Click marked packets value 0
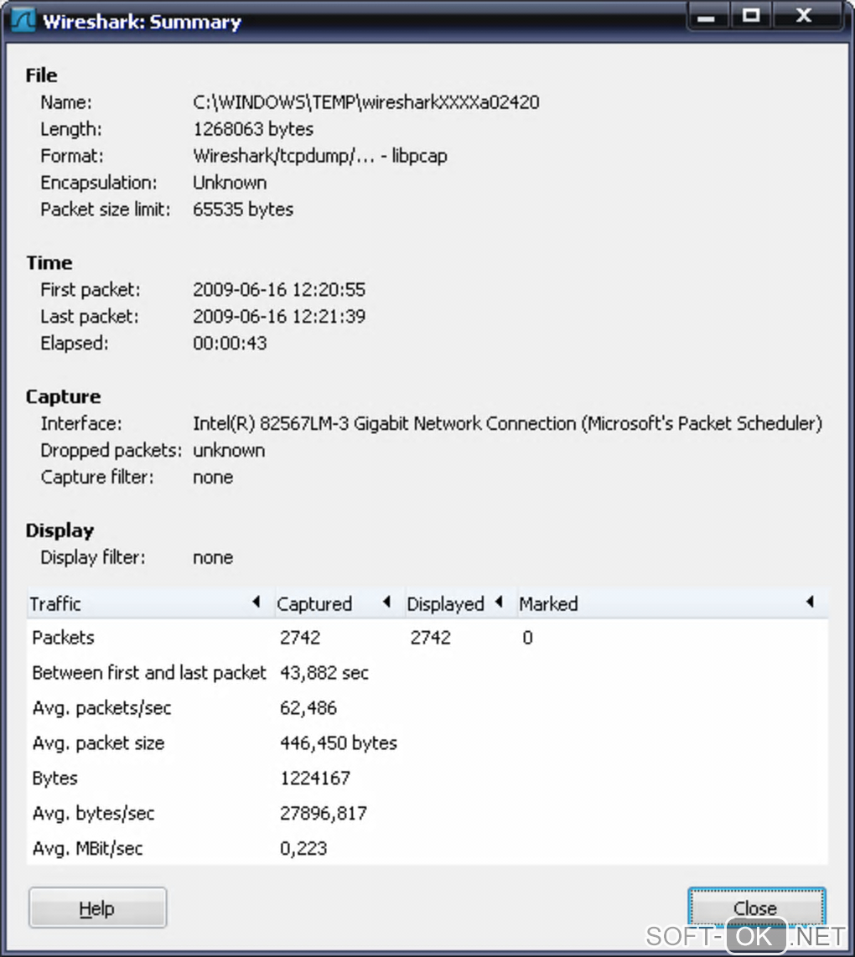The height and width of the screenshot is (957, 855). pyautogui.click(x=527, y=638)
